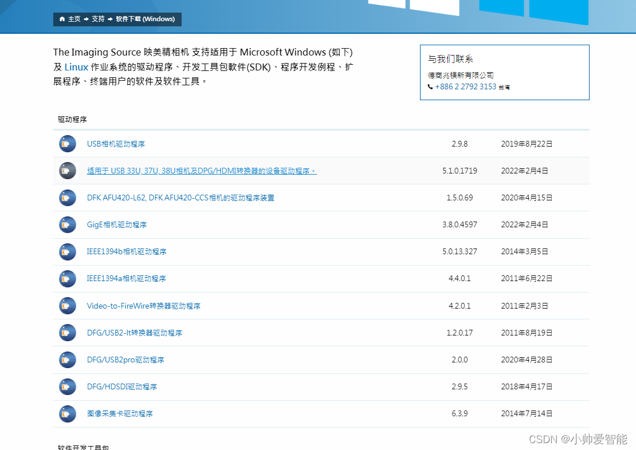Viewport: 636px width, 450px height.
Task: Open 支持 breadcrumb item
Action: [x=98, y=19]
